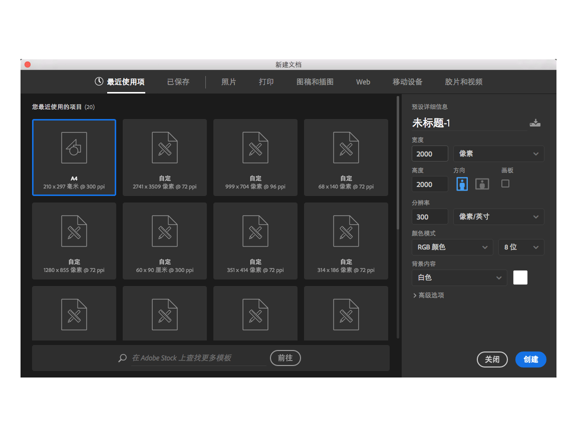
Task: Click the Adobe Stock search field
Action: (x=199, y=358)
